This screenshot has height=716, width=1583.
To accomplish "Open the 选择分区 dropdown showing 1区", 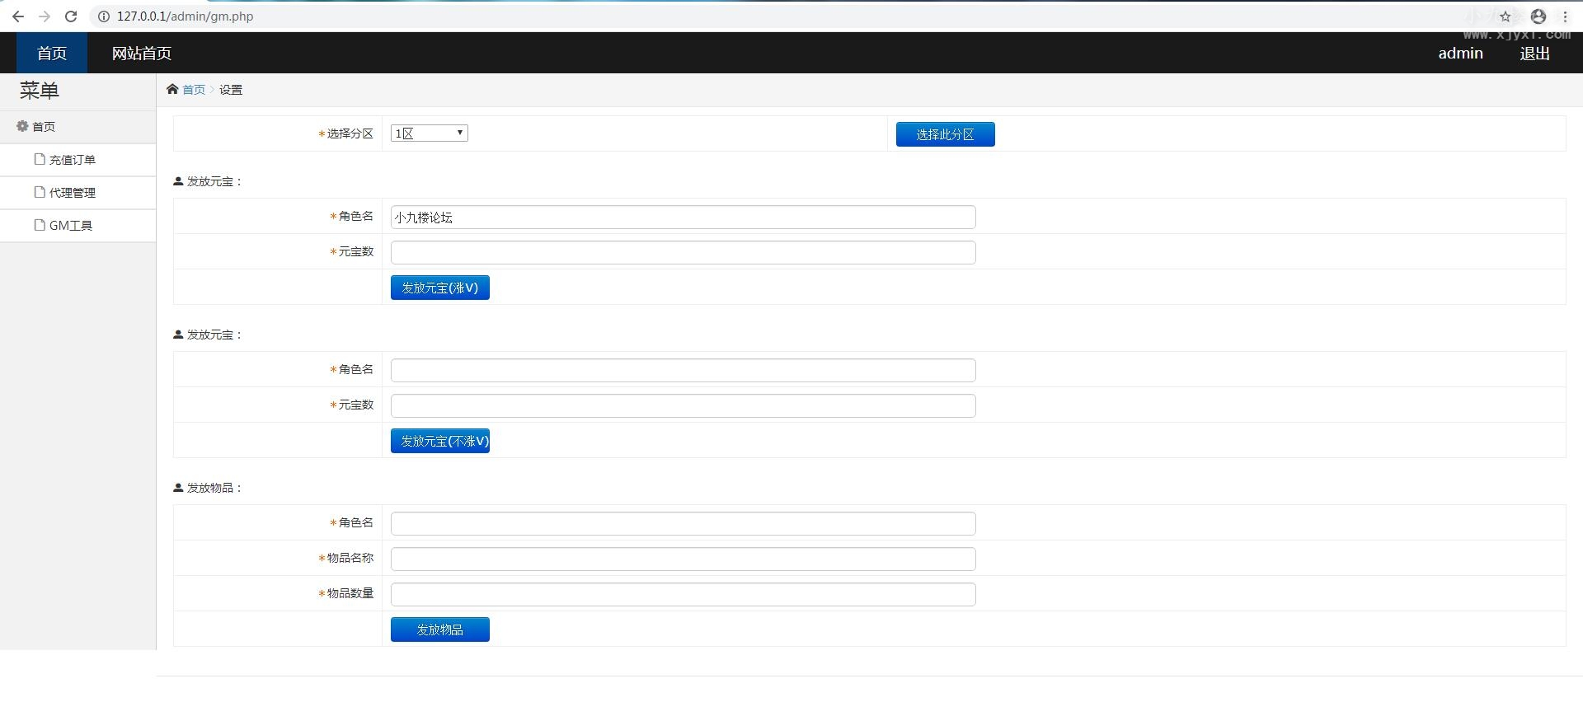I will tap(429, 133).
